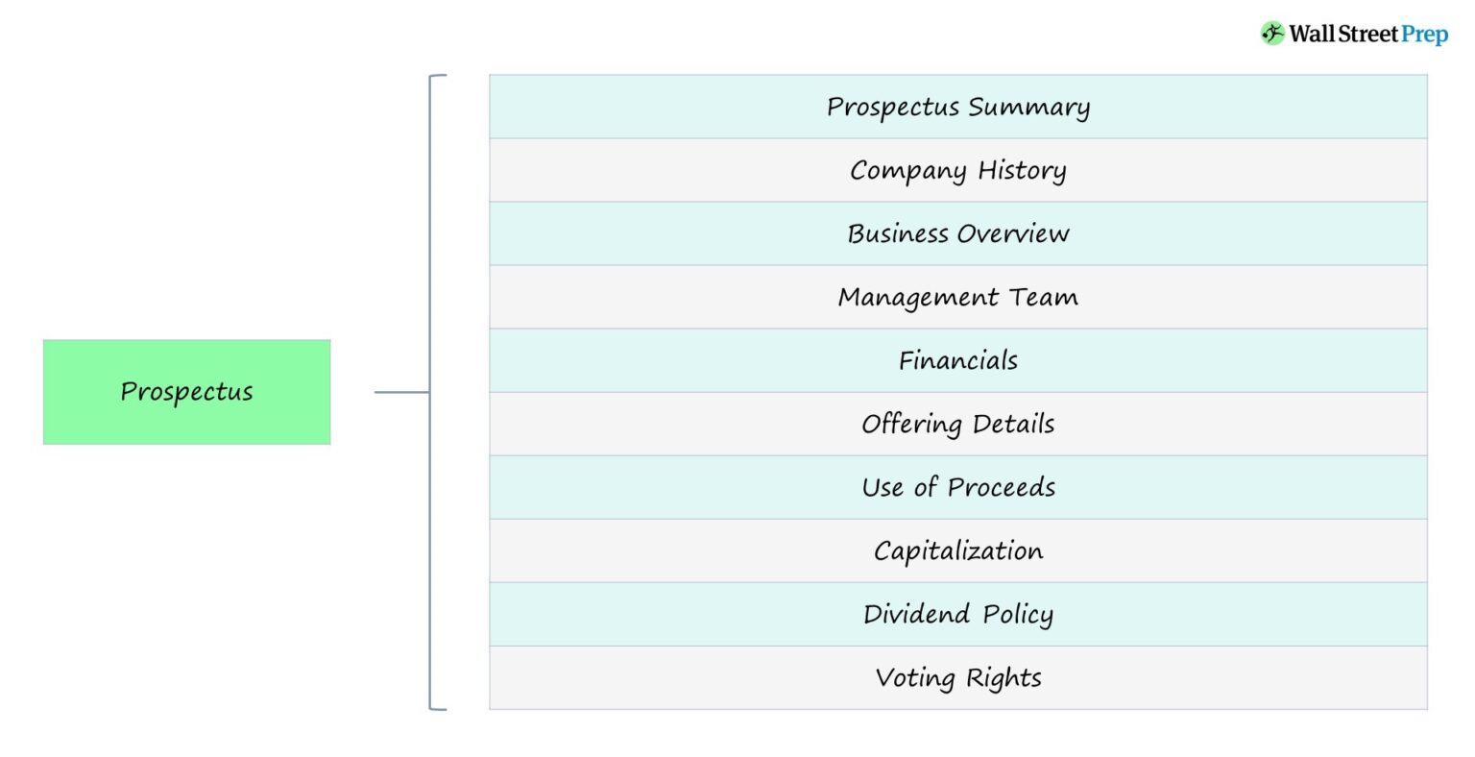Click the word "Dividend" in the table
The height and width of the screenshot is (757, 1475).
(x=916, y=614)
